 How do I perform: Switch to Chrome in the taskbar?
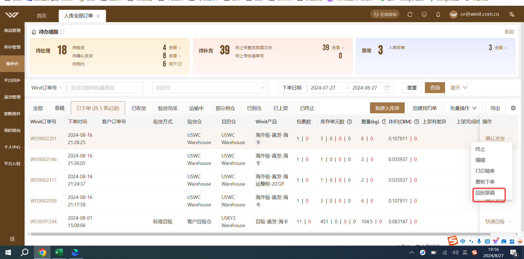42,252
